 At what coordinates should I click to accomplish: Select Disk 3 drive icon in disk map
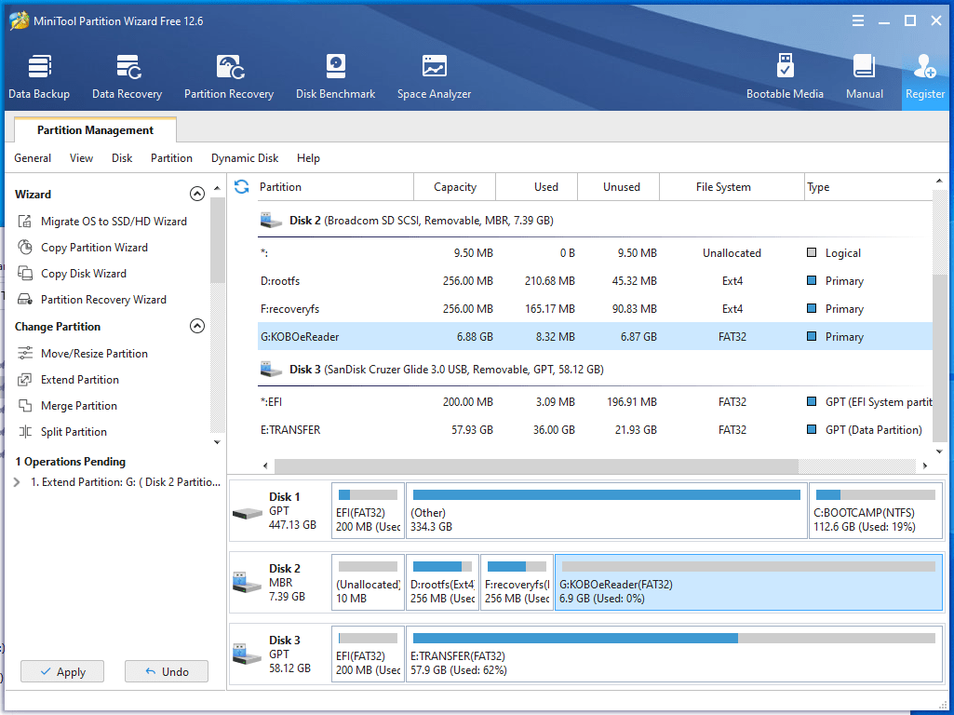pos(247,654)
